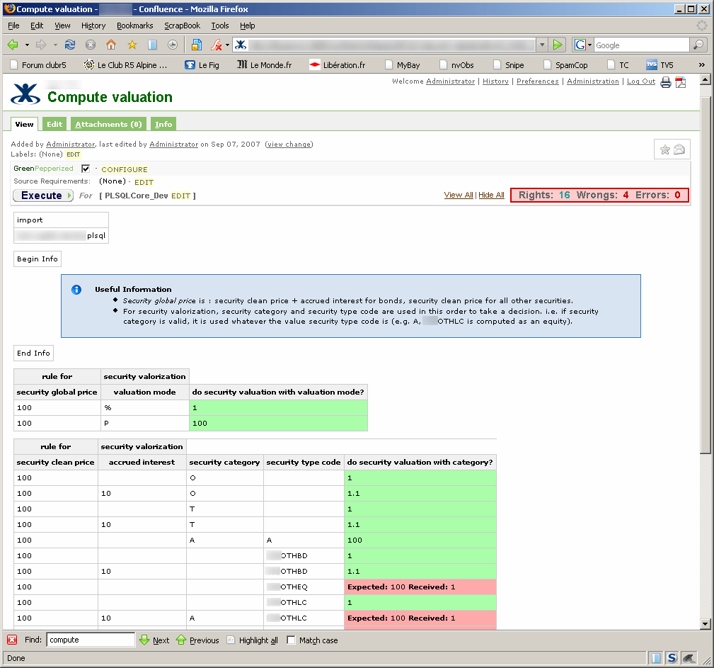Open the Bookmarks menu

click(x=134, y=26)
